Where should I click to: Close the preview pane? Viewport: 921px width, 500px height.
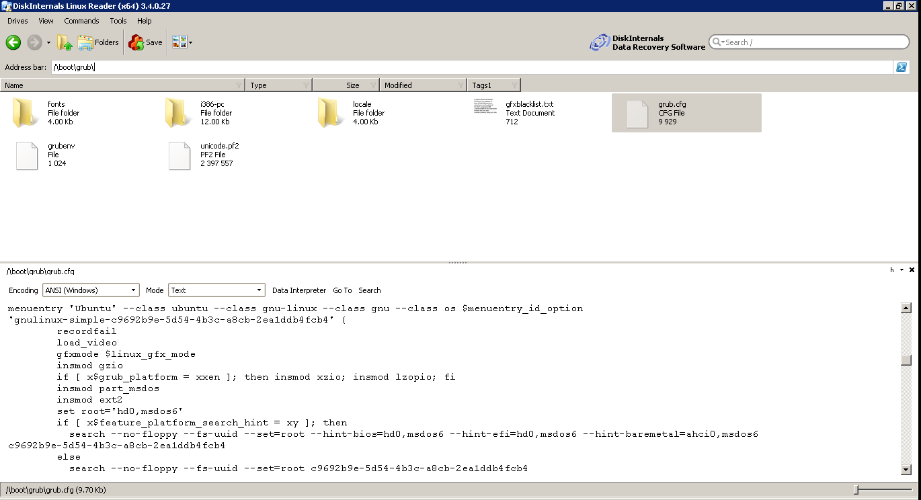tap(912, 269)
